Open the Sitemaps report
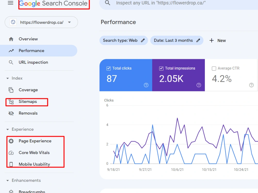This screenshot has height=193, width=258. point(28,102)
